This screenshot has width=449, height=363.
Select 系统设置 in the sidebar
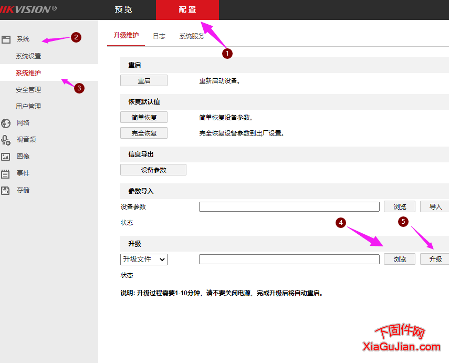click(28, 56)
